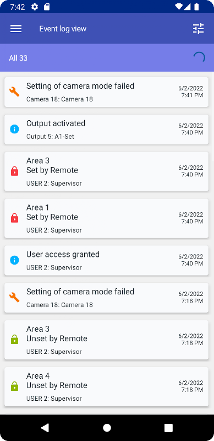
Task: Tap the loading spinner indicator
Action: (x=199, y=58)
